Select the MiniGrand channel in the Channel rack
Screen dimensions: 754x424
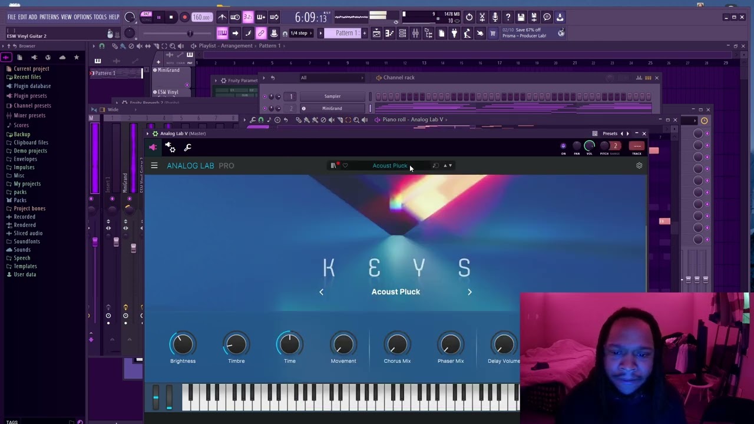point(332,108)
